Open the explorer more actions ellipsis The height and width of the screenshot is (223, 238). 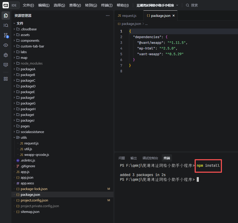[108, 16]
